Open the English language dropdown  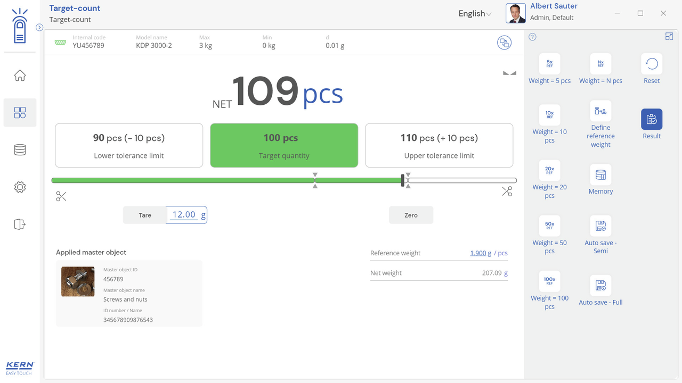pos(475,14)
